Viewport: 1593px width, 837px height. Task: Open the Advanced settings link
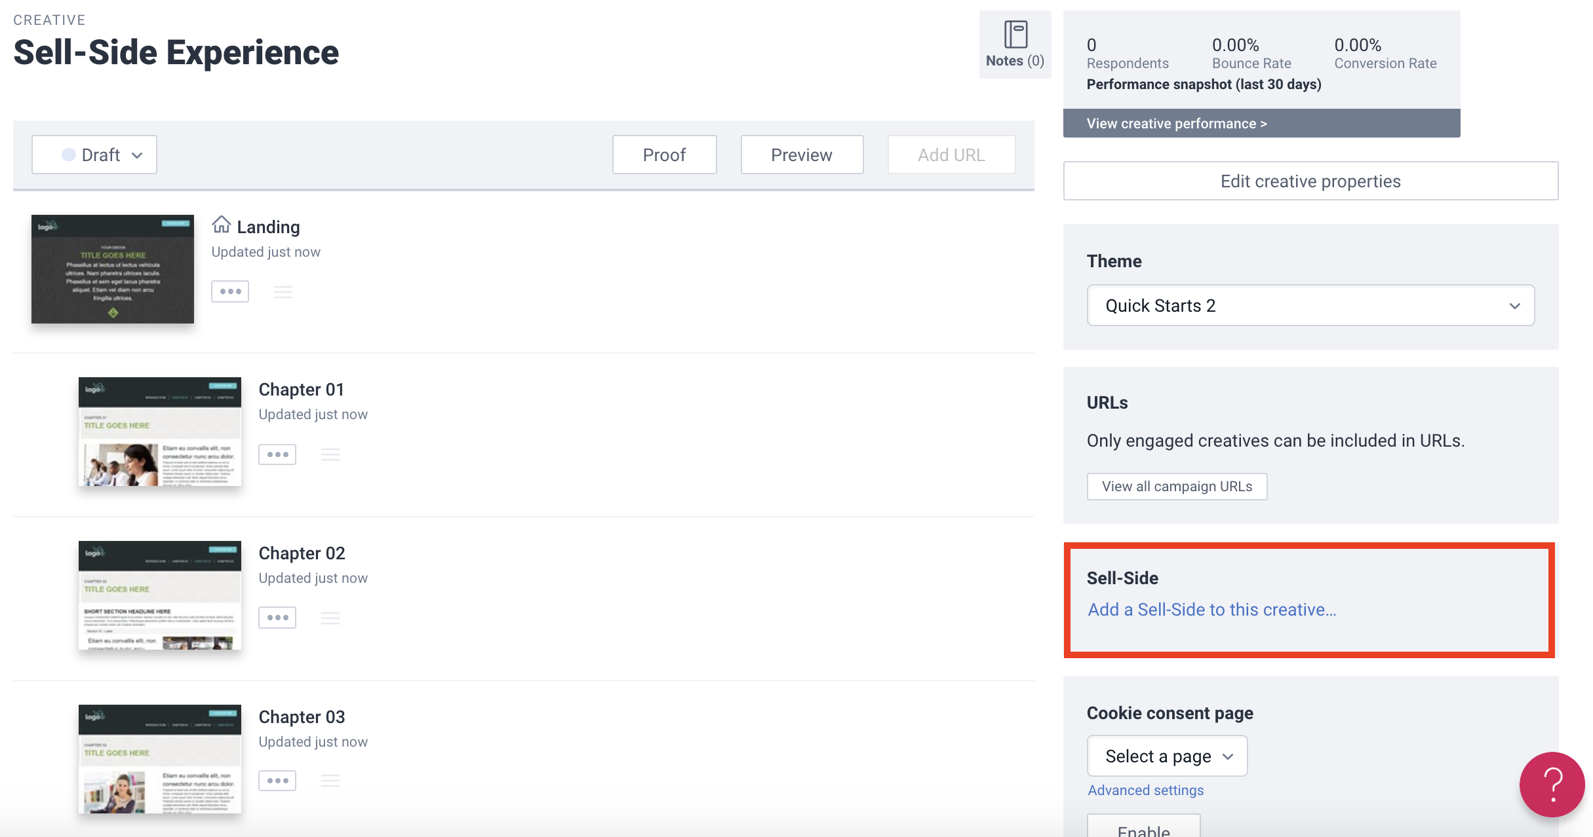(1145, 790)
